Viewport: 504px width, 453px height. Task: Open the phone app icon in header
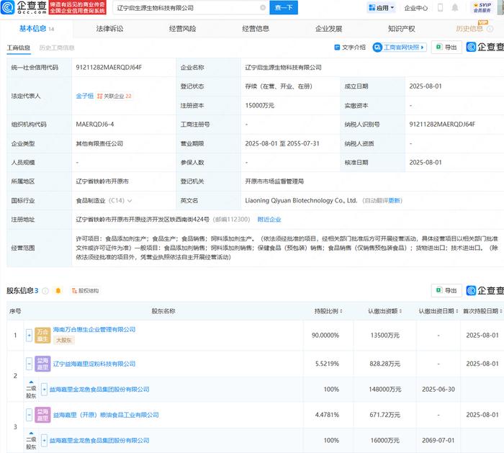(440, 7)
